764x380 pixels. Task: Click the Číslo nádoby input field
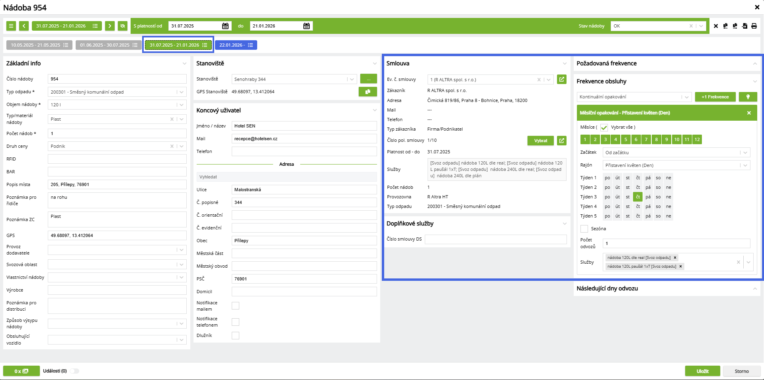[x=117, y=79]
